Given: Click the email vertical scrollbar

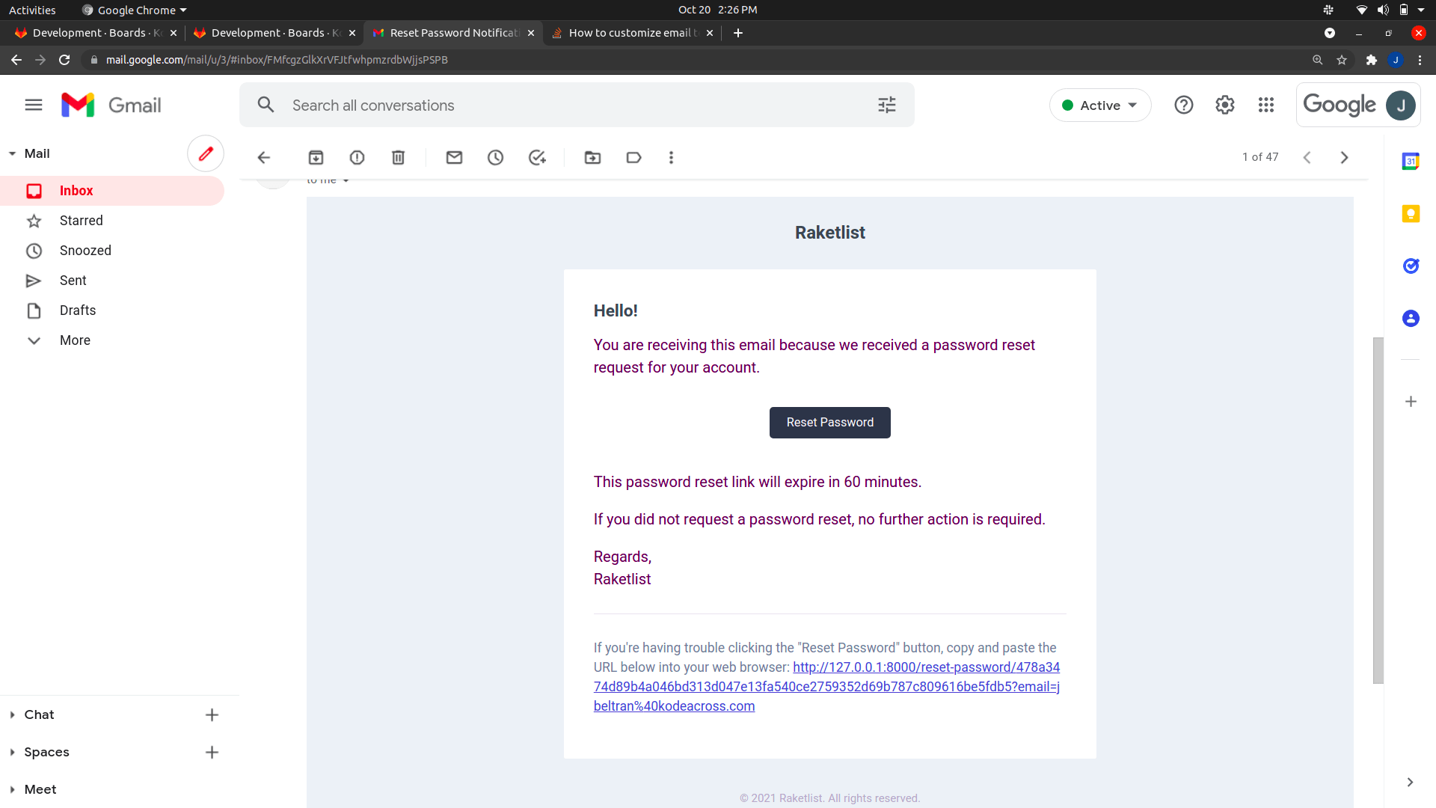Looking at the screenshot, I should click(x=1378, y=509).
